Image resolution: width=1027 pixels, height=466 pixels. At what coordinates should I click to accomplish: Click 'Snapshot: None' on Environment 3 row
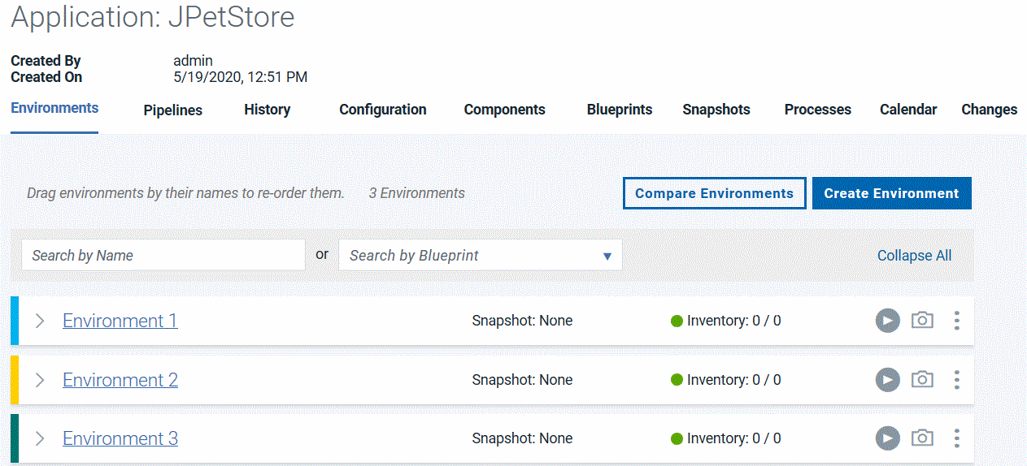[522, 438]
